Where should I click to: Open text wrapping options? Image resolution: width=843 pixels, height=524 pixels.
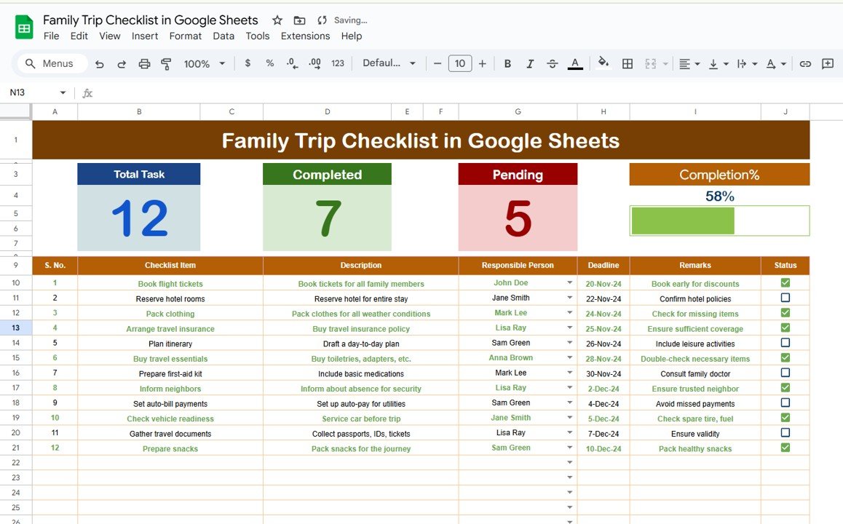(x=747, y=63)
